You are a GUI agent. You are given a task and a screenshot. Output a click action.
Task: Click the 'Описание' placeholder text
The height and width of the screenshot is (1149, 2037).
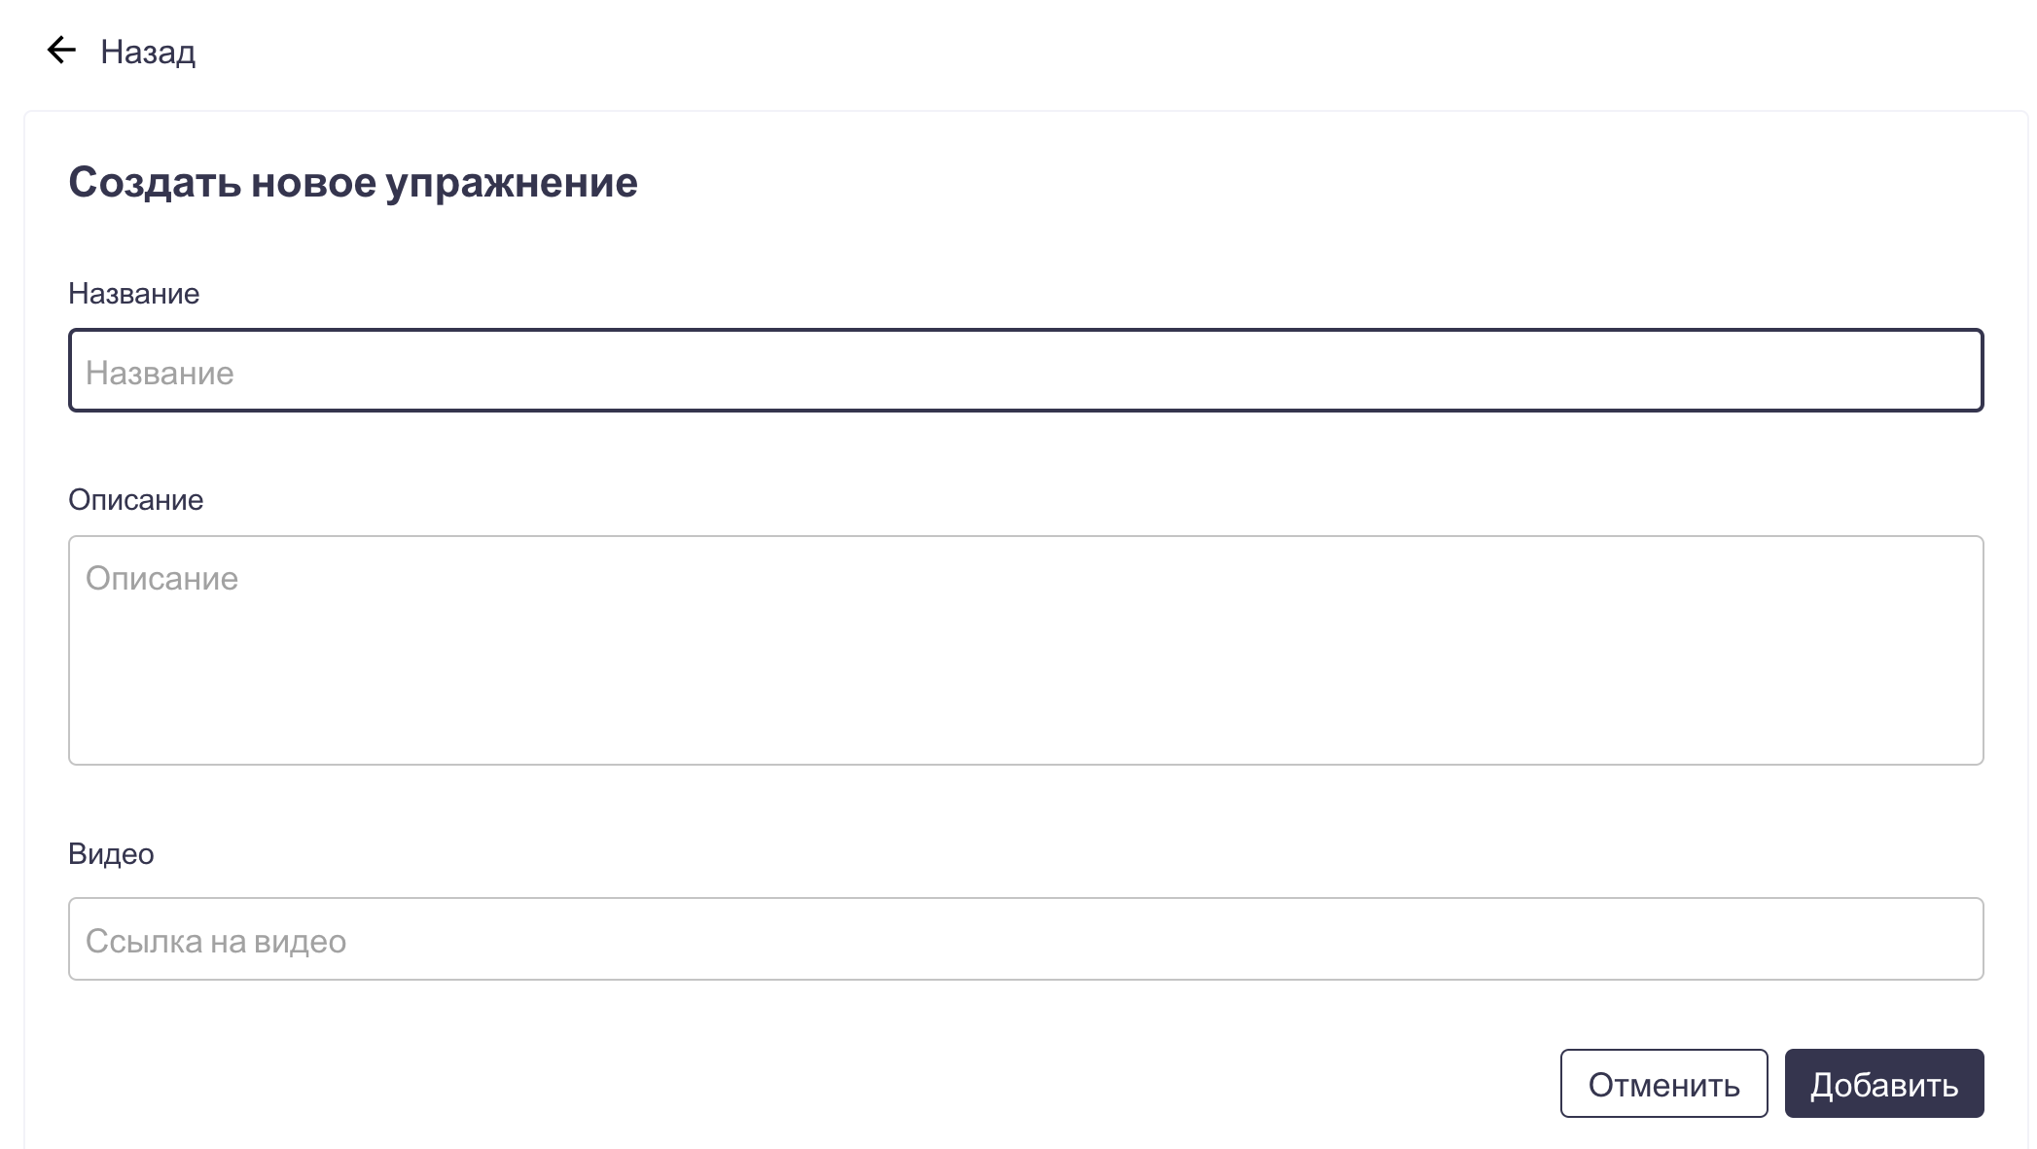161,579
